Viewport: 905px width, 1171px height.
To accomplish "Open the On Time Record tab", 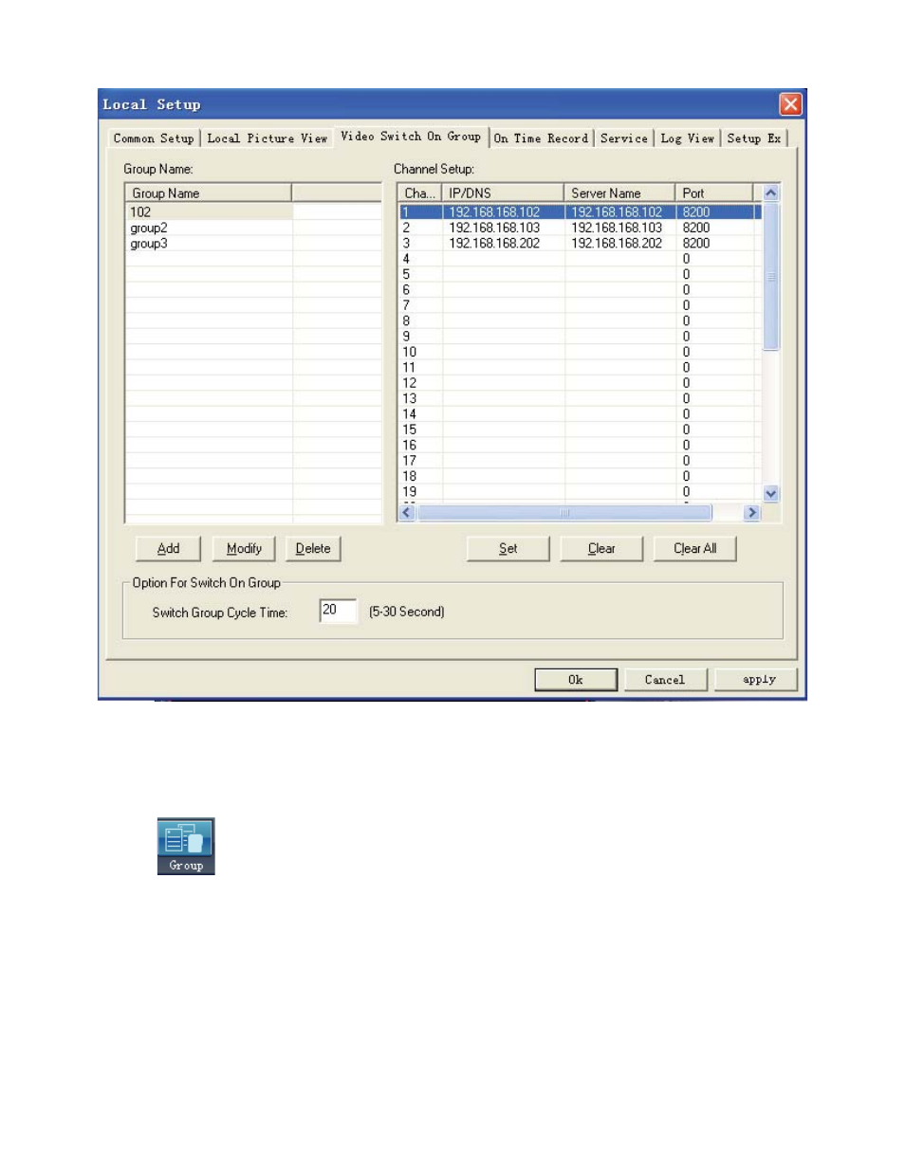I will pyautogui.click(x=541, y=138).
